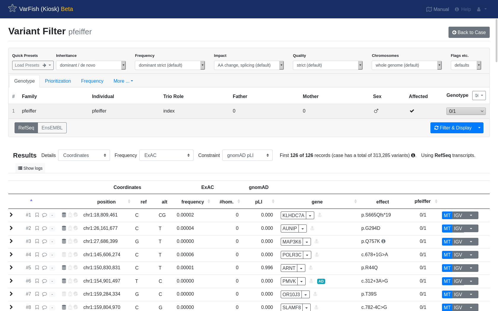The width and height of the screenshot is (498, 311).
Task: Click the page vertical scrollbar
Action: tap(497, 41)
